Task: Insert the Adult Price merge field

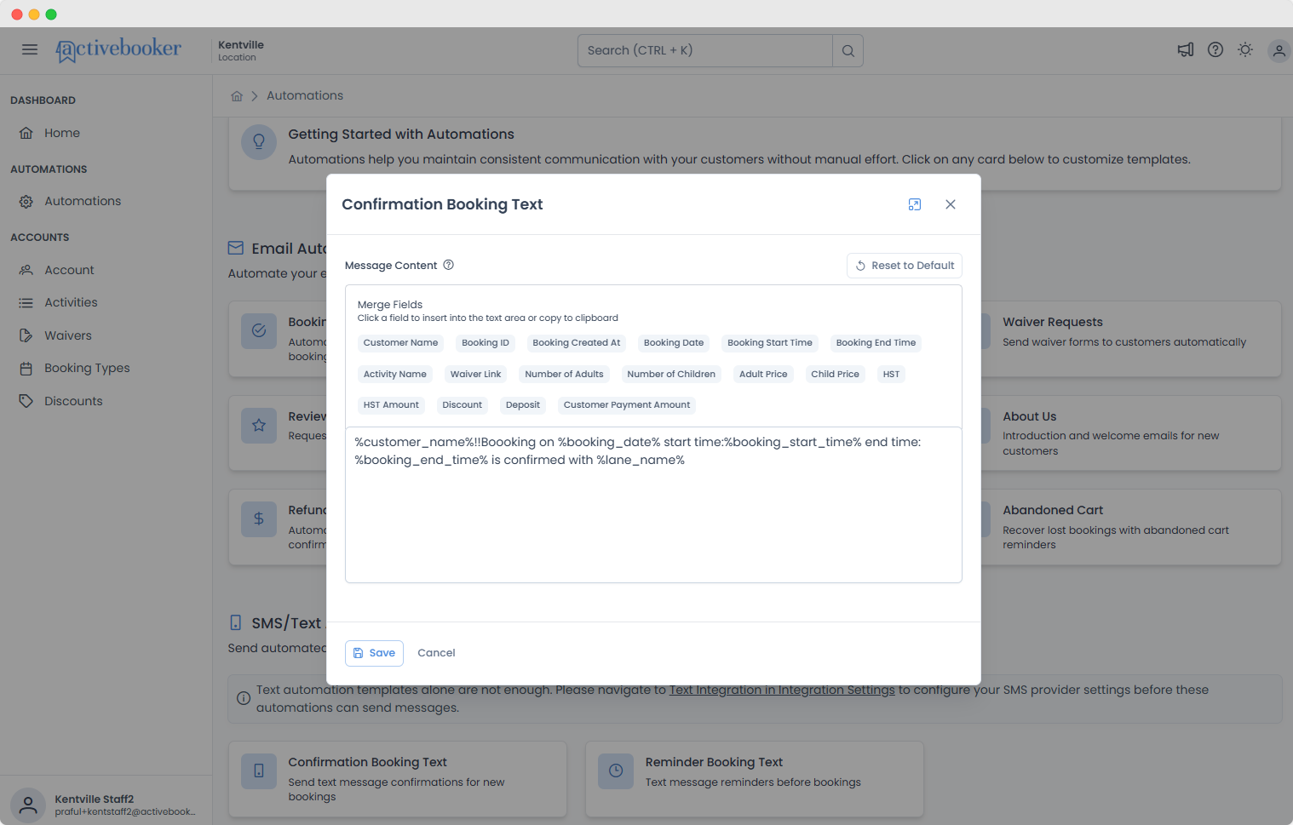Action: (x=763, y=375)
